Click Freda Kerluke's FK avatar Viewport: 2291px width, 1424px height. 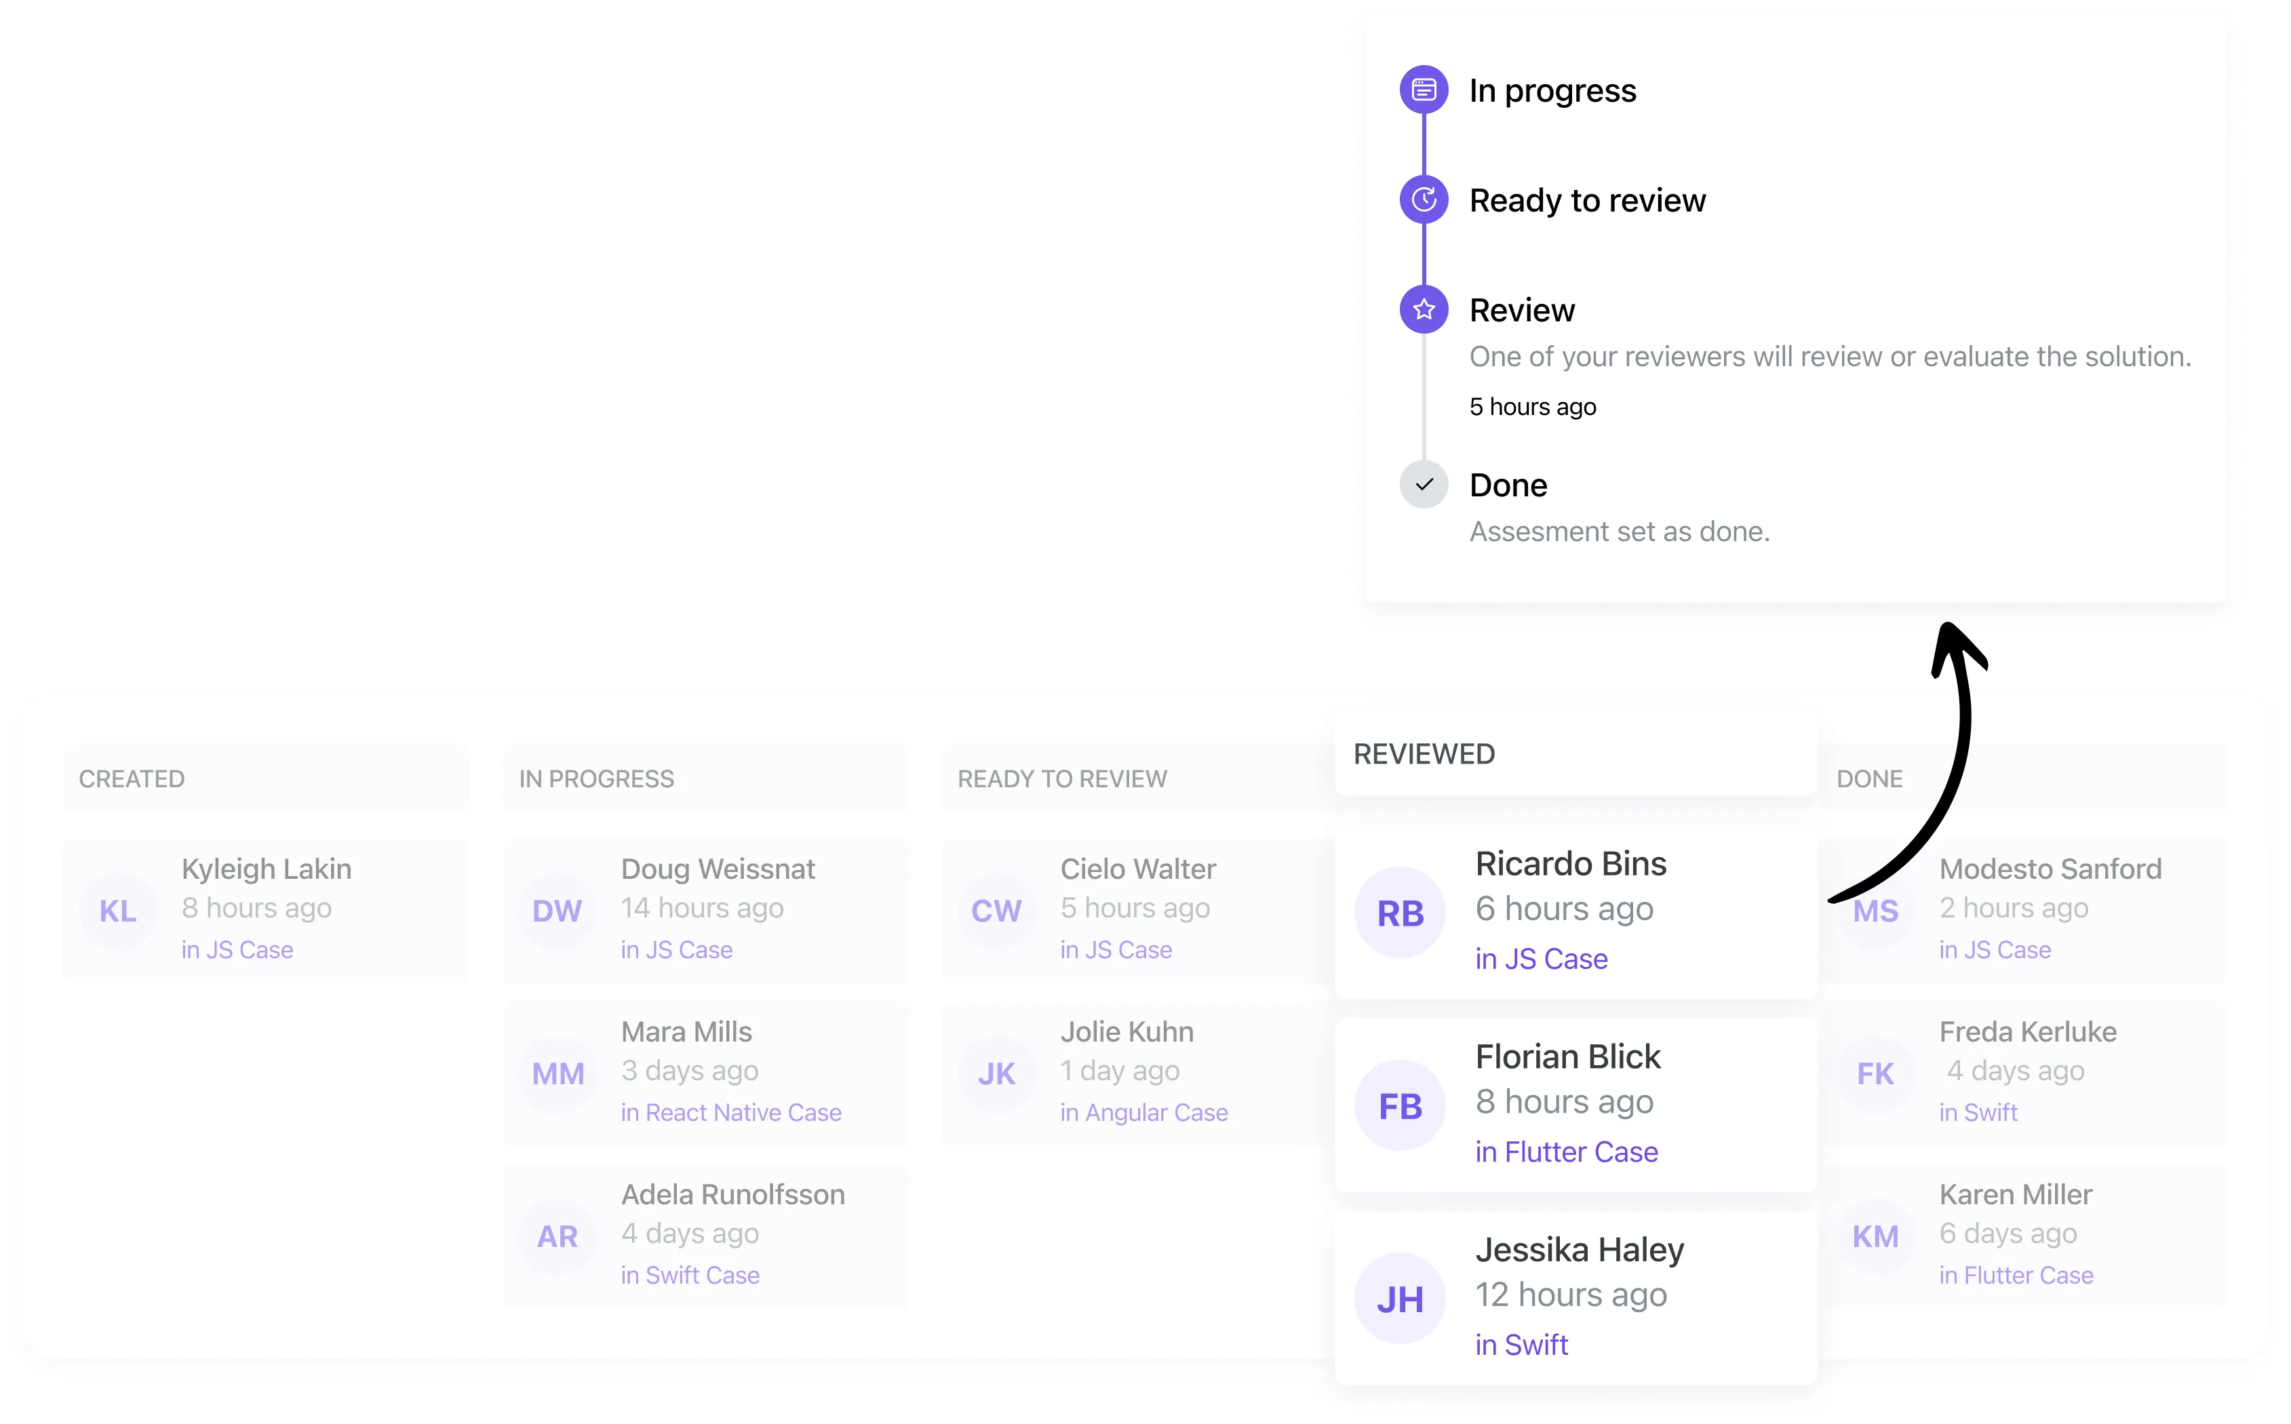pyautogui.click(x=1874, y=1073)
